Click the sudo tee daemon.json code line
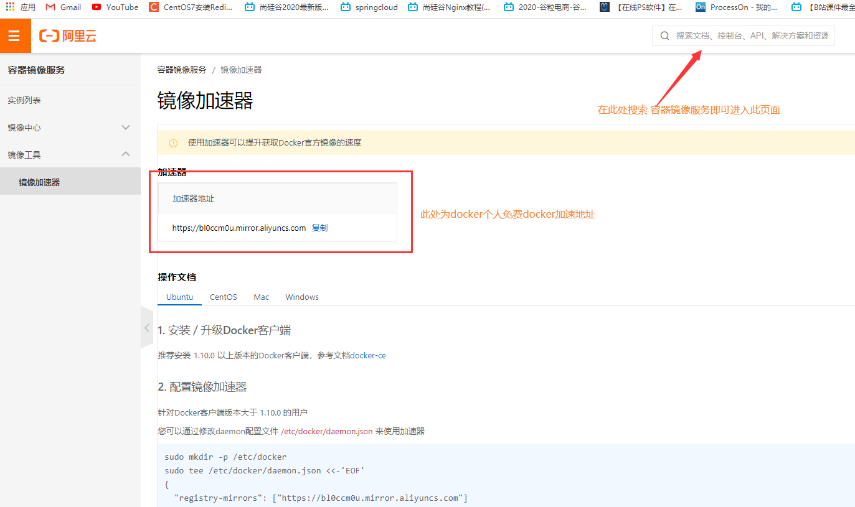This screenshot has height=507, width=855. coord(264,470)
